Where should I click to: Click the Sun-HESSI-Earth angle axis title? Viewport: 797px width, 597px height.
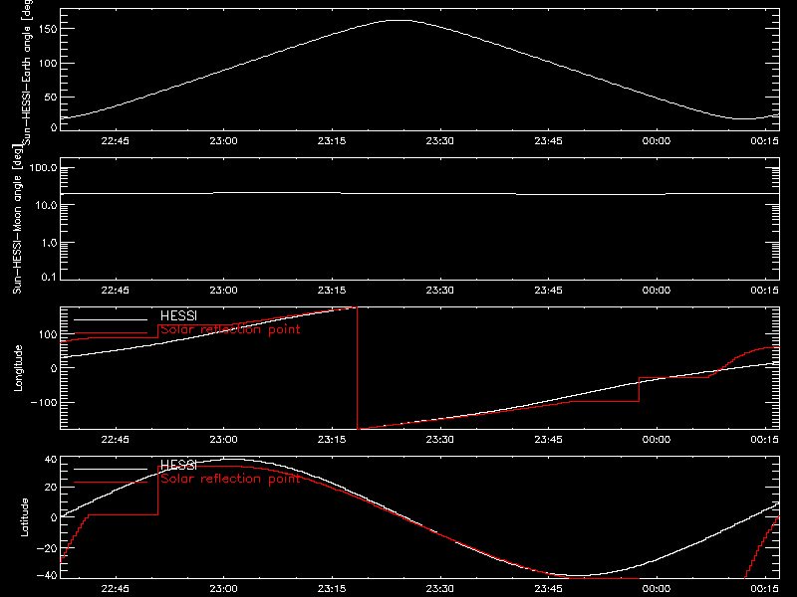click(27, 73)
